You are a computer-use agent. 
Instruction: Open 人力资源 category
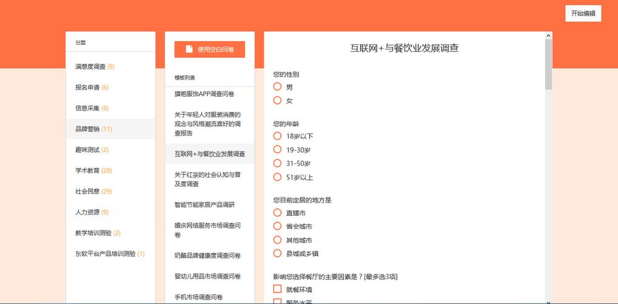click(111, 212)
